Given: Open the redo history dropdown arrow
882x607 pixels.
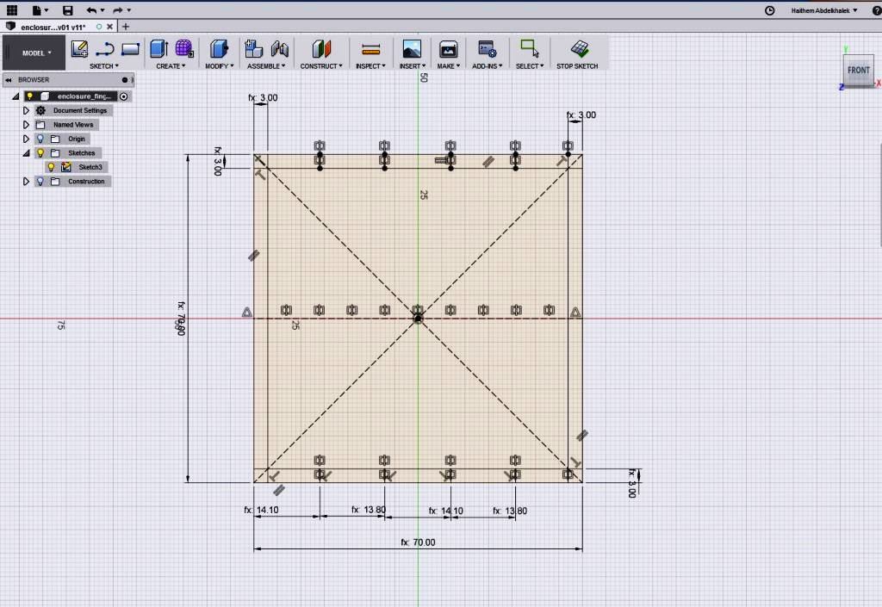Looking at the screenshot, I should (129, 9).
